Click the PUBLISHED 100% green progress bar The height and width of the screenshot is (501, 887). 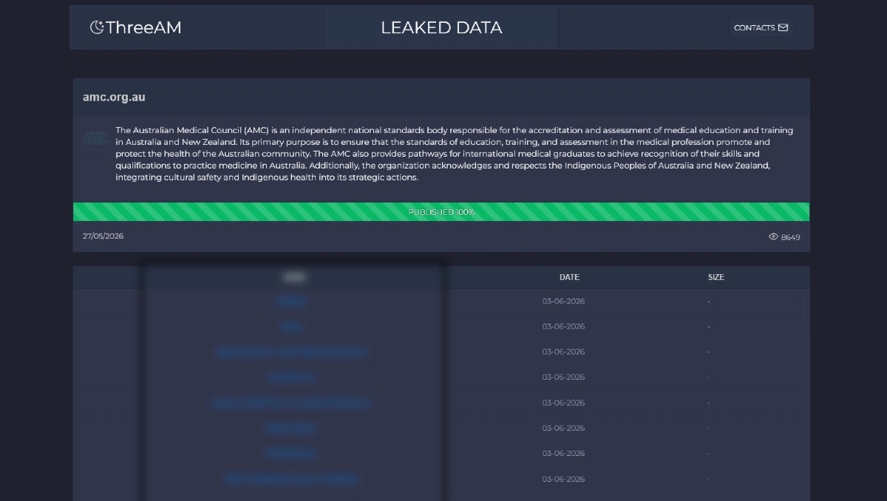pyautogui.click(x=441, y=212)
